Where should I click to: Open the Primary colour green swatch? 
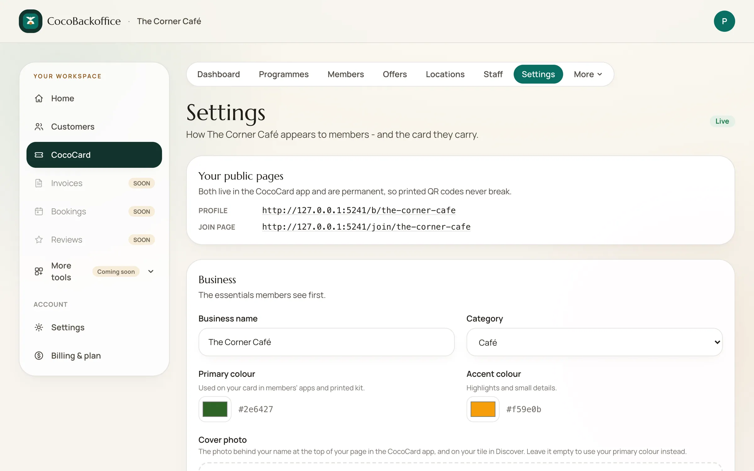215,409
